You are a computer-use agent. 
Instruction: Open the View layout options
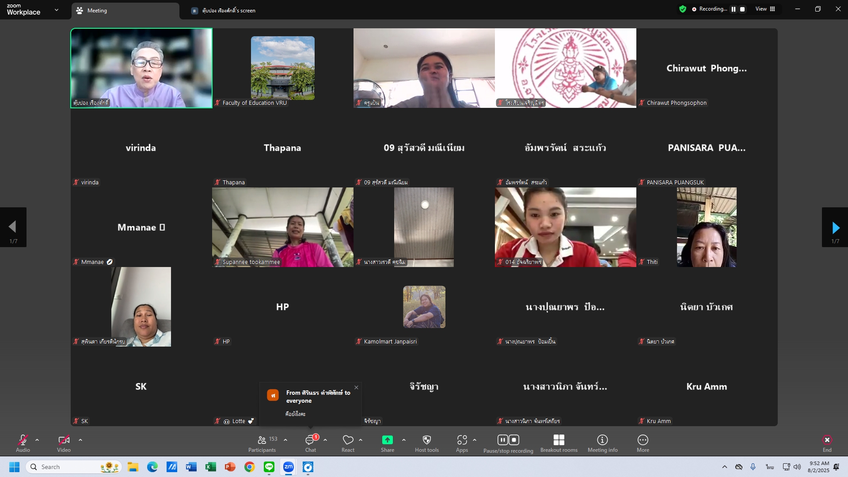(x=765, y=9)
